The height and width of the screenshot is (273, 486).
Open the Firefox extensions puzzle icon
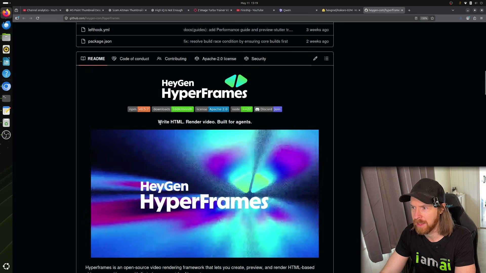pos(475,18)
